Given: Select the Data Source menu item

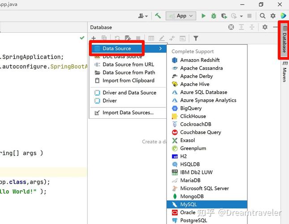Looking at the screenshot, I should (128, 48).
